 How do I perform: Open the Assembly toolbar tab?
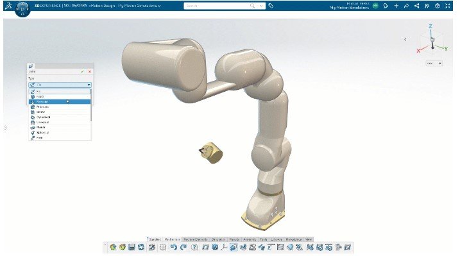click(250, 239)
